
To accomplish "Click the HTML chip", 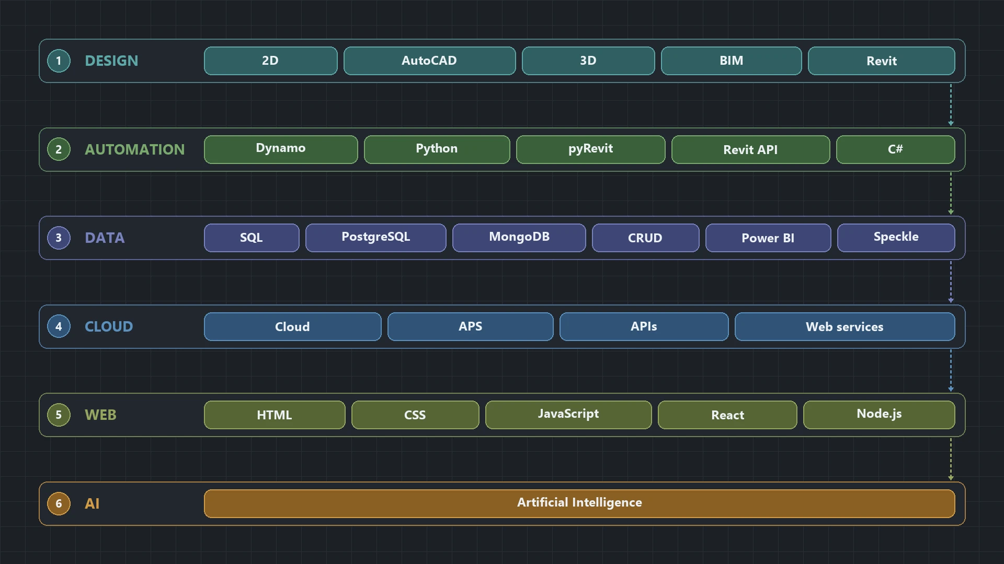I will coord(275,415).
